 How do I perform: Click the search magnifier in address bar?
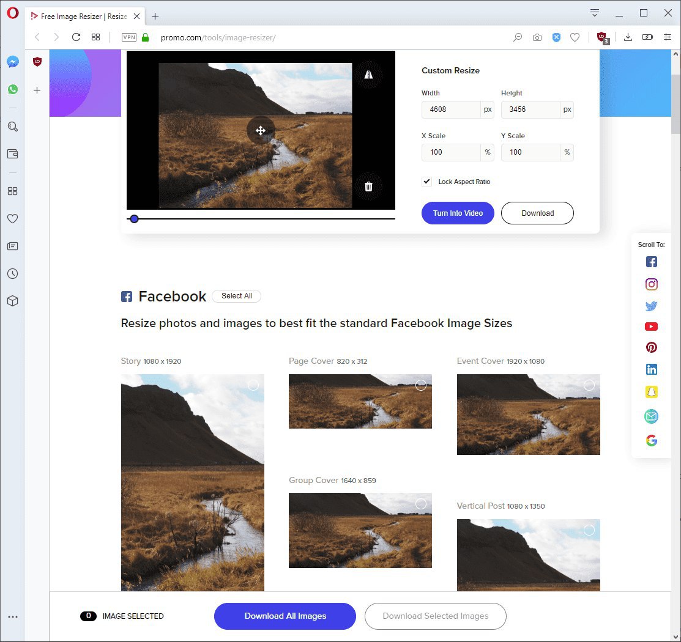coord(517,37)
